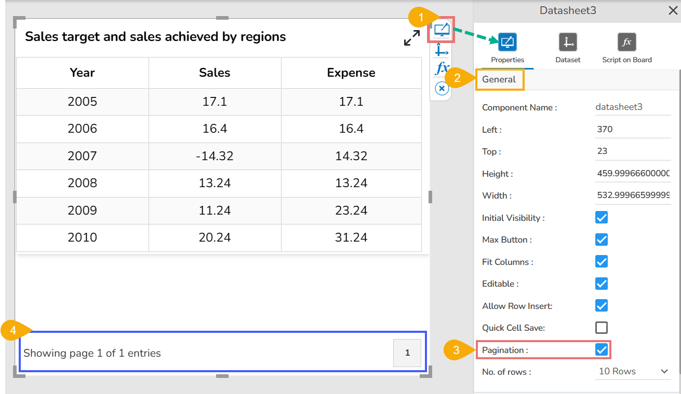This screenshot has width=681, height=394.
Task: Click the Sales column header
Action: coord(215,73)
